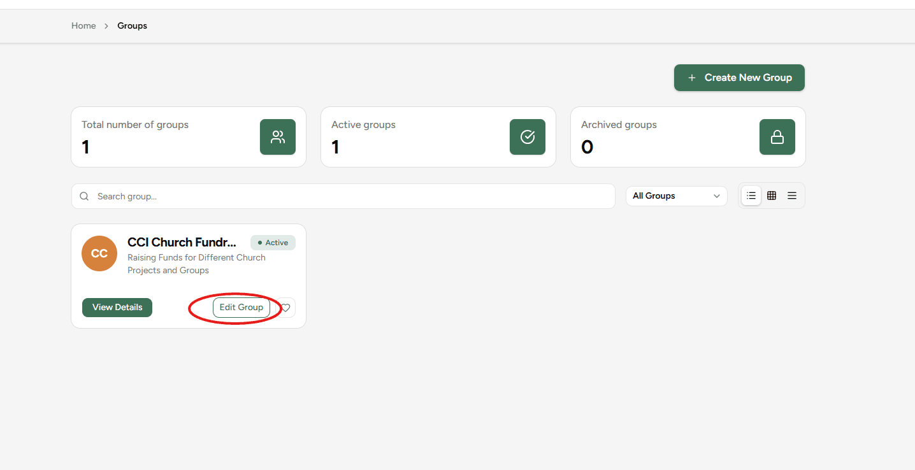Click the Active status badge
Screen dimensions: 915x470
click(x=273, y=243)
